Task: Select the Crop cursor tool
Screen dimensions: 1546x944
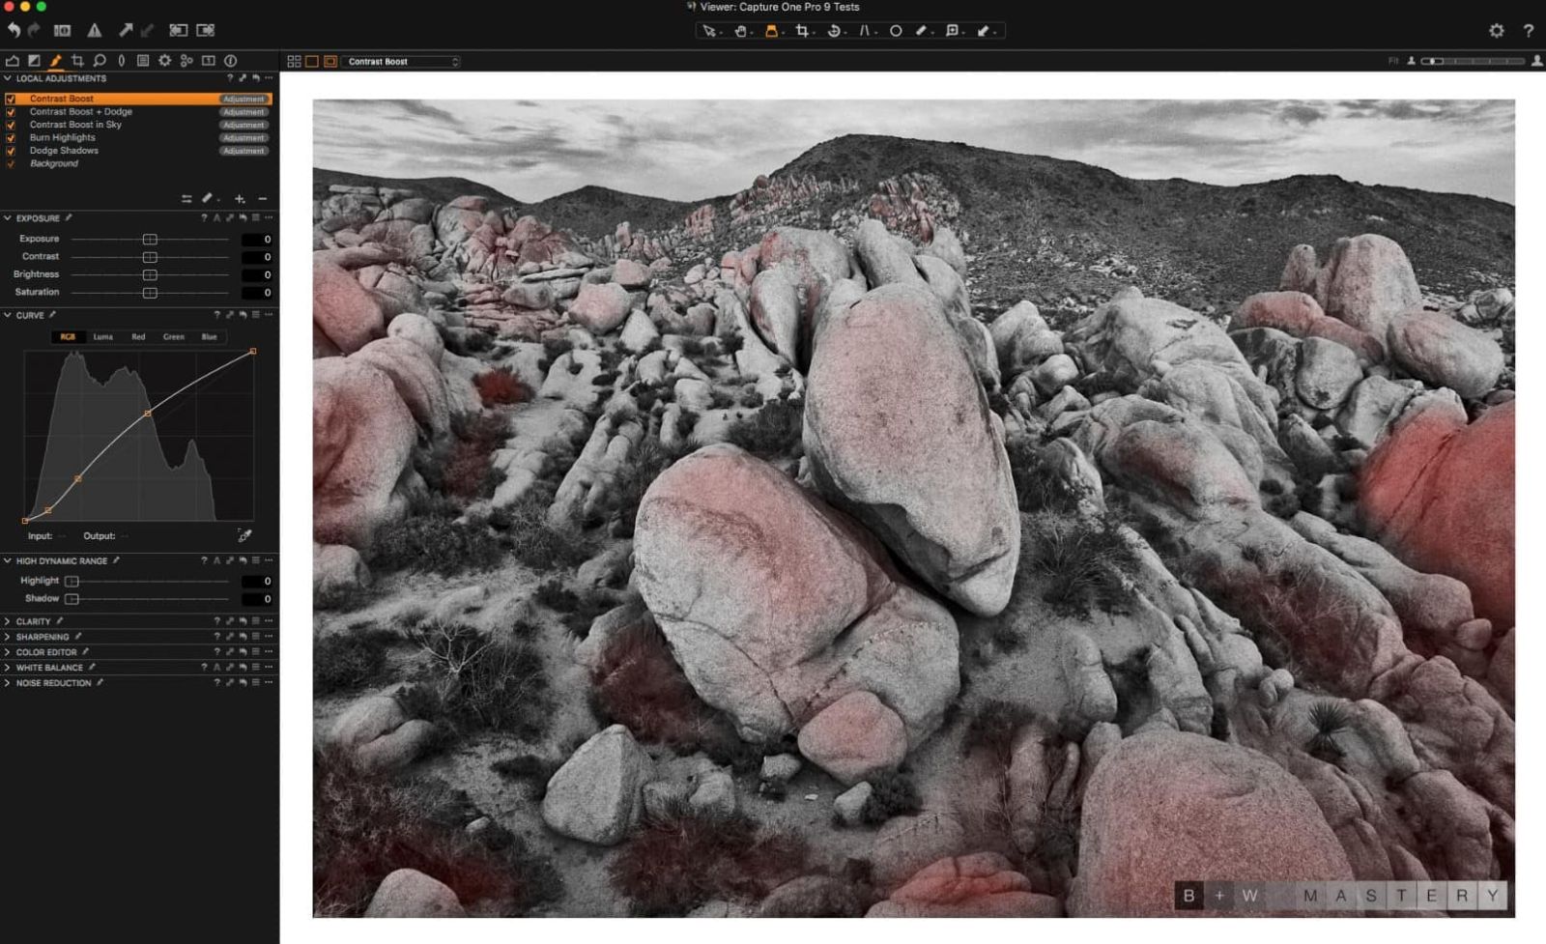Action: click(x=801, y=31)
